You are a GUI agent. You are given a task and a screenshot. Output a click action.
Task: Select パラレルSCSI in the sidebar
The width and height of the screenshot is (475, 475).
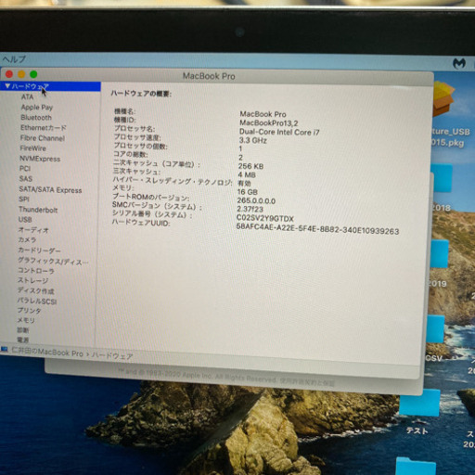click(37, 301)
